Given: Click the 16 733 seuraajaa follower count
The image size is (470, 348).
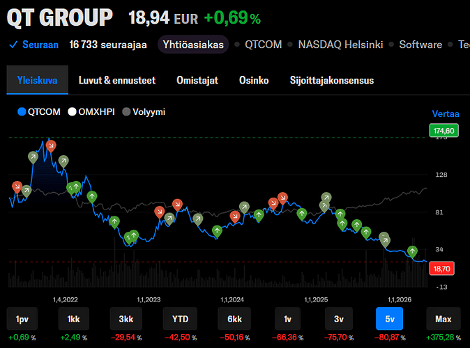Looking at the screenshot, I should pyautogui.click(x=108, y=45).
